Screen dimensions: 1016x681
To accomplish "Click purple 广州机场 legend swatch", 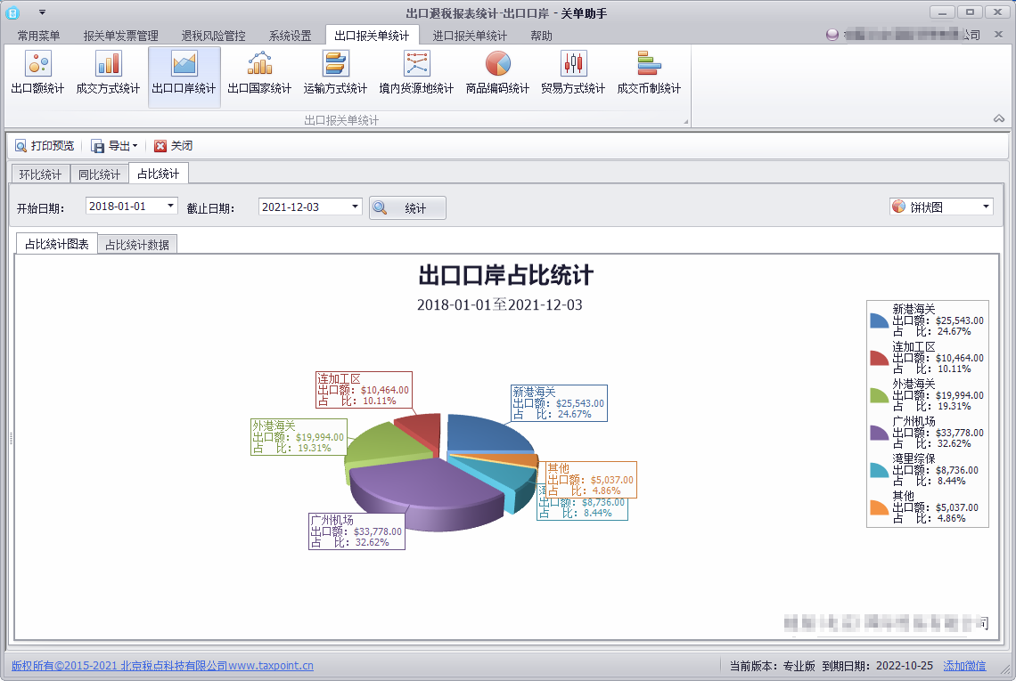I will (880, 433).
